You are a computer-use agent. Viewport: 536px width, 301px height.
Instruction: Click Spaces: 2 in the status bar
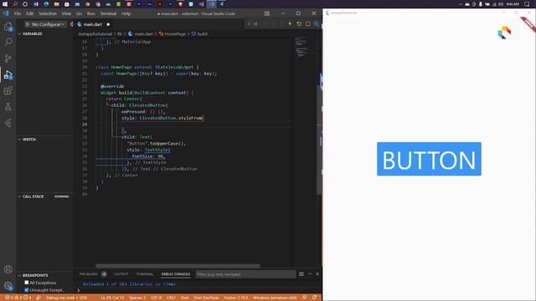tap(137, 298)
